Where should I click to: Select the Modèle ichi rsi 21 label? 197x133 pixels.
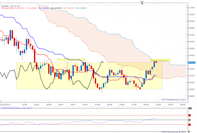tap(10, 6)
